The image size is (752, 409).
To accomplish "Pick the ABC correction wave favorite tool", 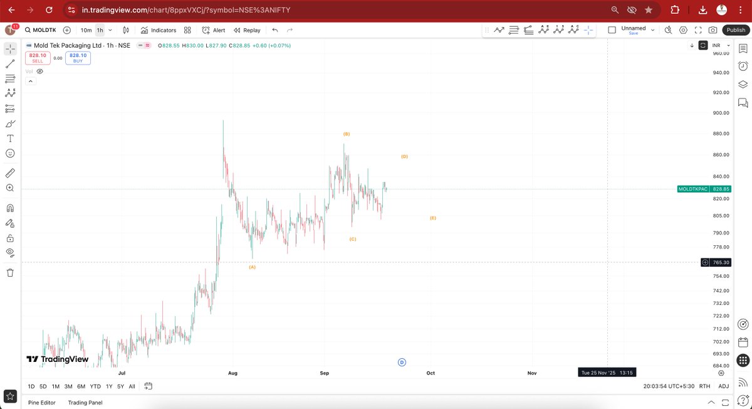I will [x=573, y=29].
